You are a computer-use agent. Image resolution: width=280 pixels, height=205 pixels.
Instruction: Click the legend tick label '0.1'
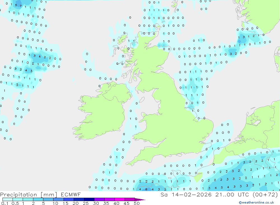tap(5, 203)
